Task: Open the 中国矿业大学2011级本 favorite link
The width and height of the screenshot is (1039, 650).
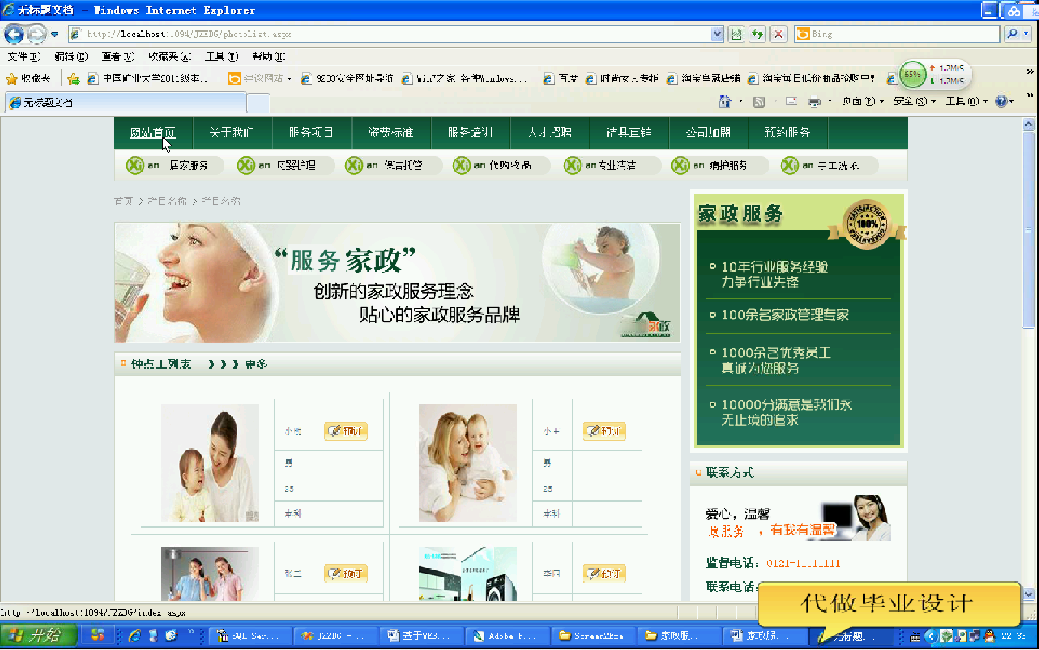Action: tap(150, 78)
